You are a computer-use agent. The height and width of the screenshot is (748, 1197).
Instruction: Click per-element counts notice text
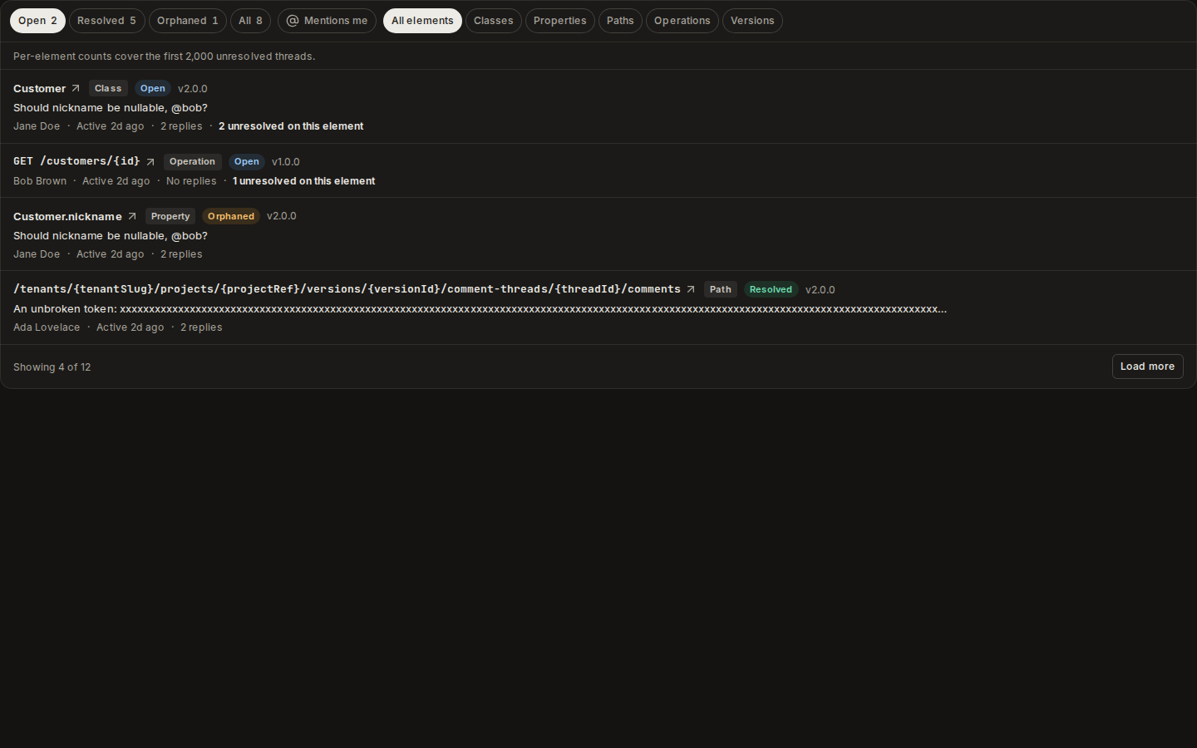pyautogui.click(x=165, y=57)
